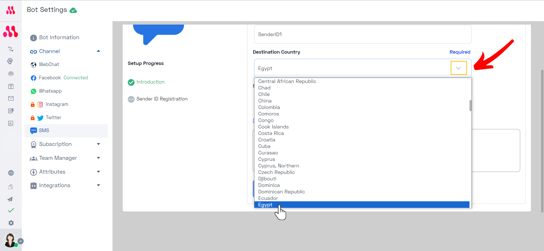The height and width of the screenshot is (251, 544).
Task: Go to Sender ID Registration step
Action: (162, 99)
